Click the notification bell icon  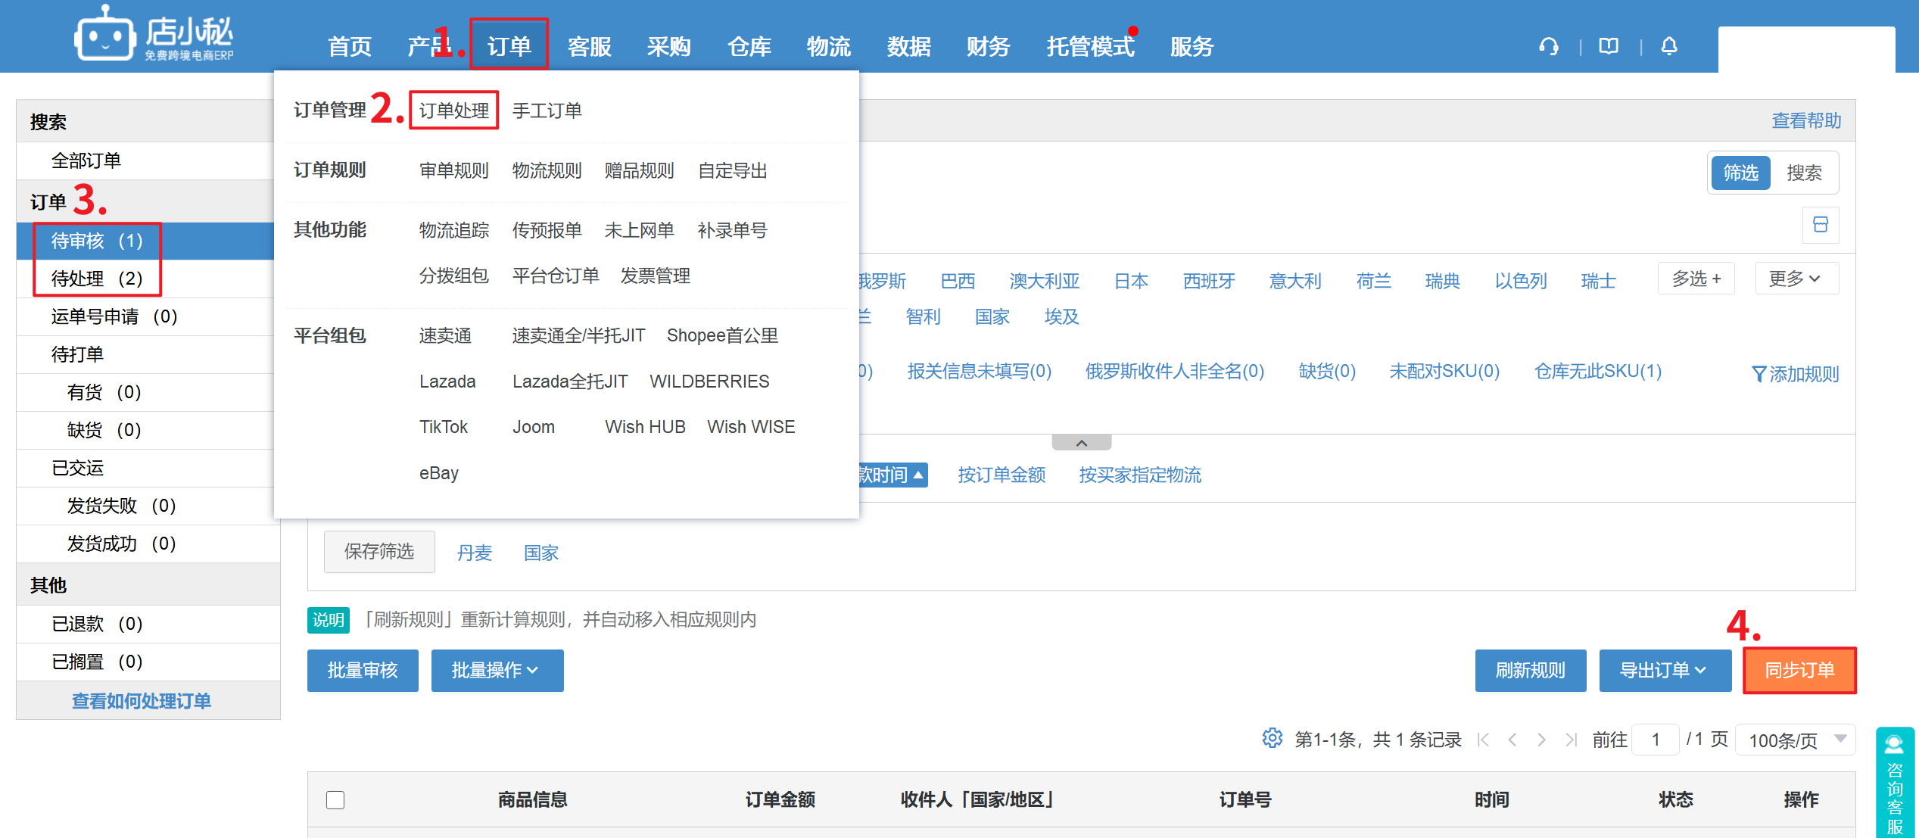[x=1669, y=47]
